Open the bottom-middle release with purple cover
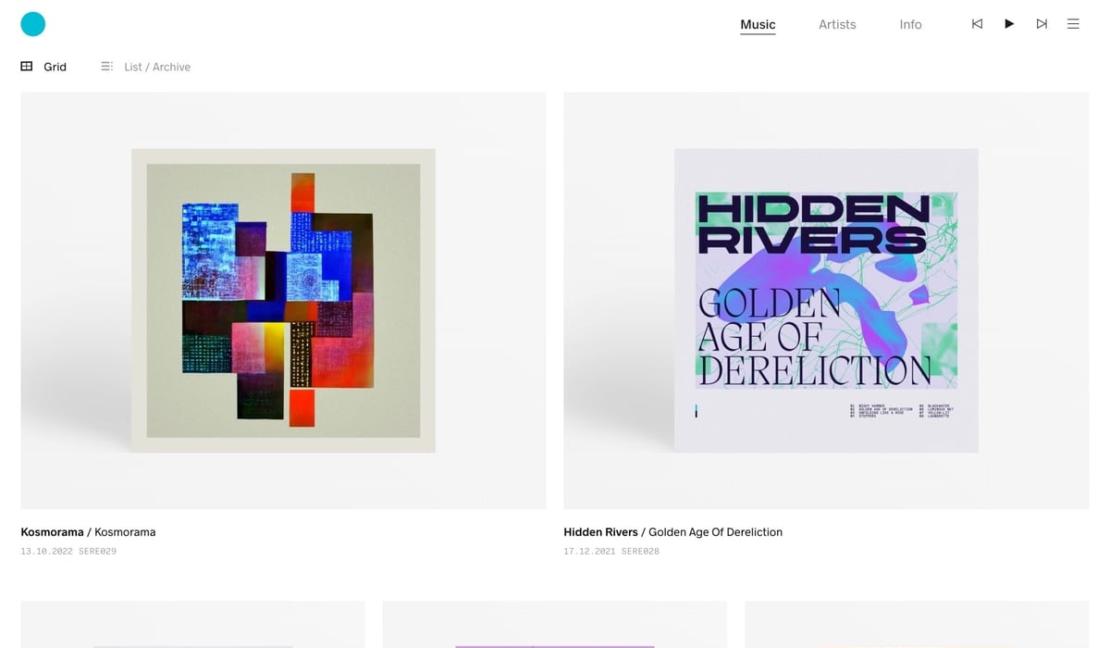This screenshot has height=648, width=1110. [554, 625]
